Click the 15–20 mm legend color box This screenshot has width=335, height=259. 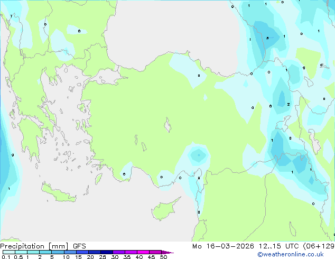[x=82, y=252]
